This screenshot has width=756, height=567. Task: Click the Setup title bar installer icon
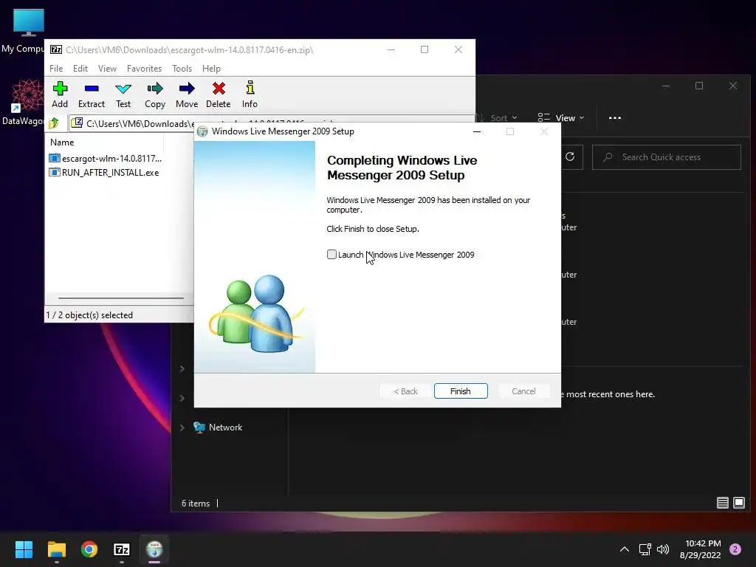[202, 131]
